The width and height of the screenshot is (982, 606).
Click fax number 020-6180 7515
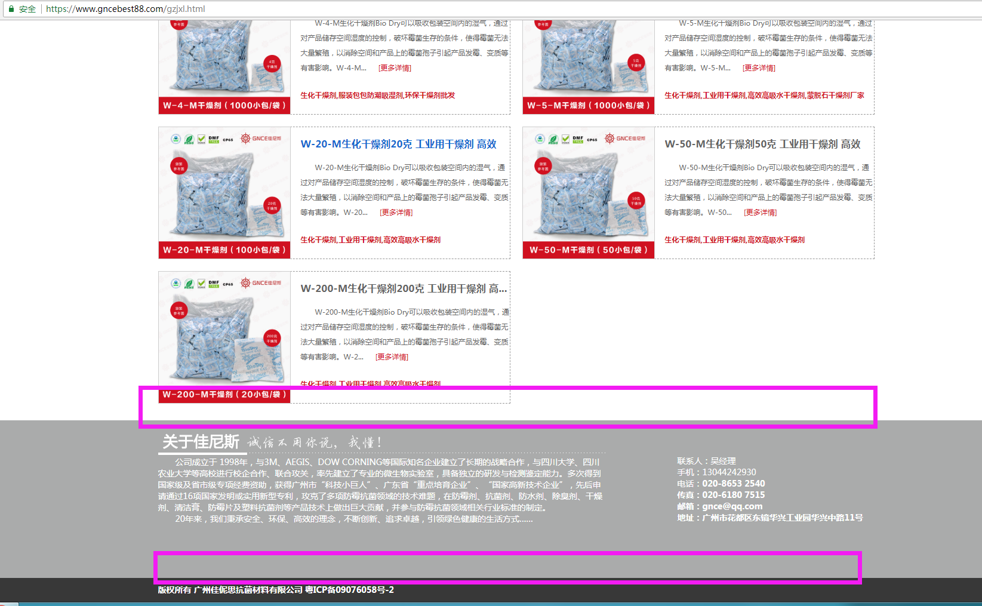click(x=733, y=495)
